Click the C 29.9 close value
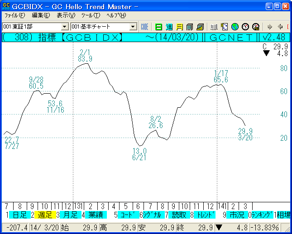292x234 pixels. [275, 47]
